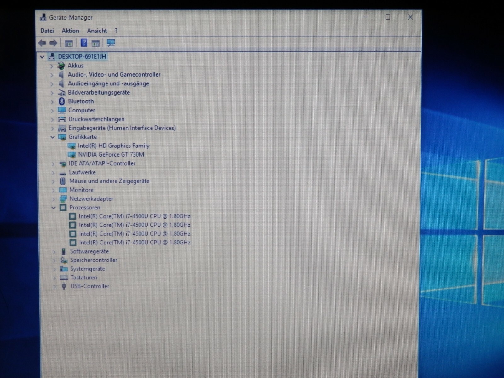Click the Netzwerkadapter icon
The width and height of the screenshot is (504, 378).
pos(63,199)
